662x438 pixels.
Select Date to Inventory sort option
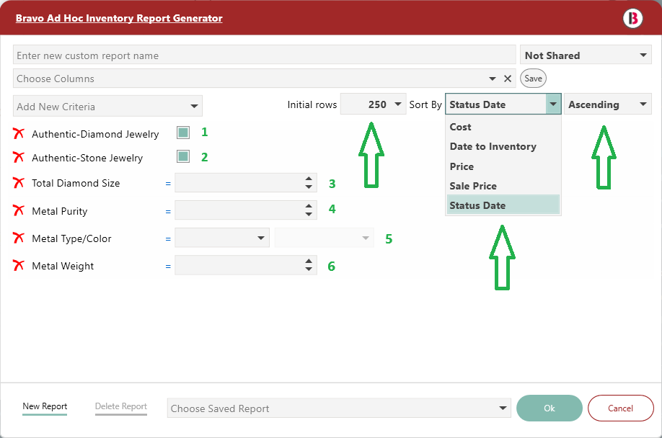click(503, 146)
